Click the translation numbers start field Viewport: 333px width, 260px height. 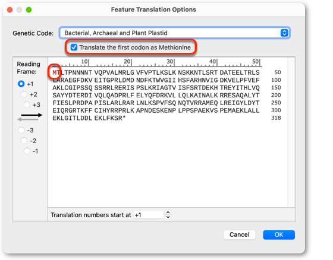coord(149,215)
